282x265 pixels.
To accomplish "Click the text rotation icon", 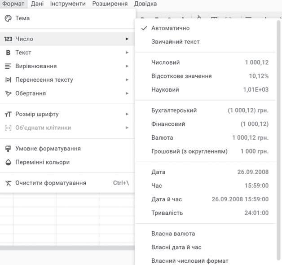I will [x=8, y=93].
